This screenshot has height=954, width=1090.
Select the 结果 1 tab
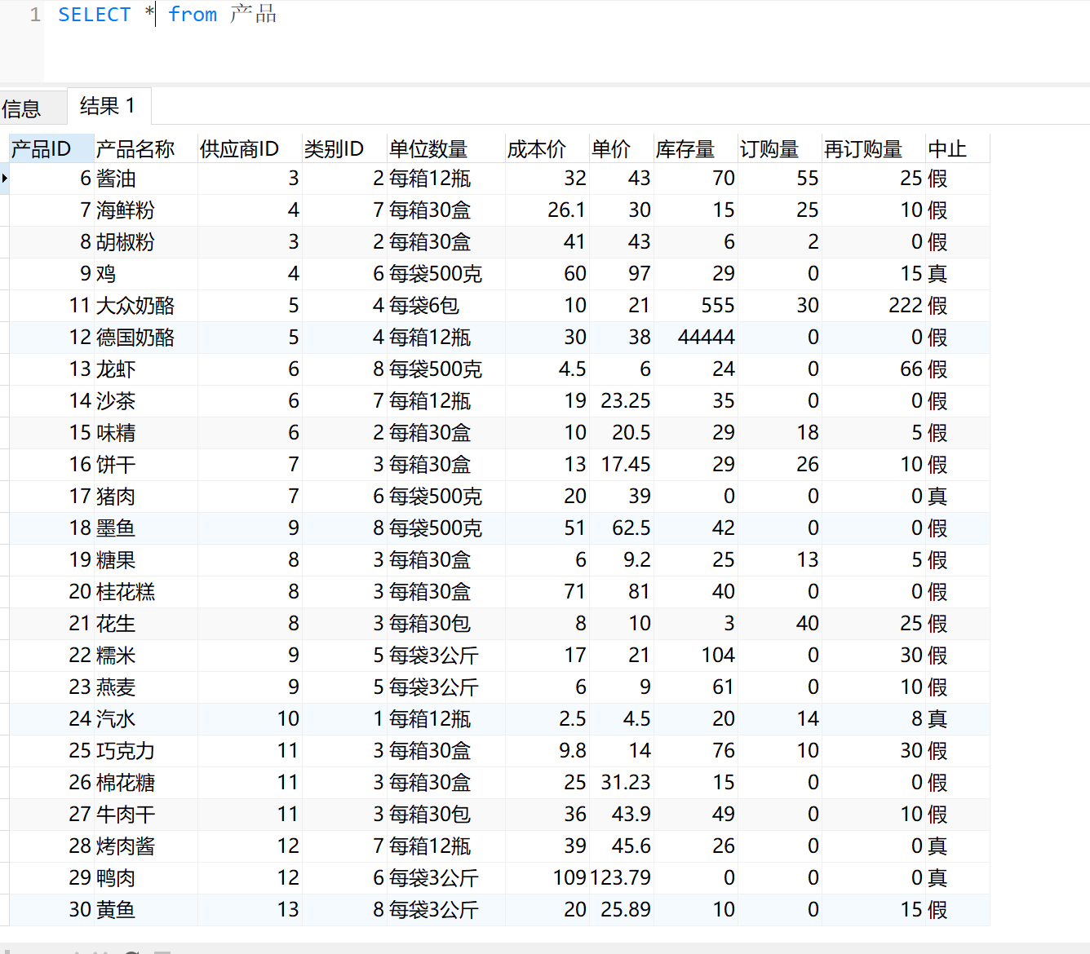coord(108,106)
